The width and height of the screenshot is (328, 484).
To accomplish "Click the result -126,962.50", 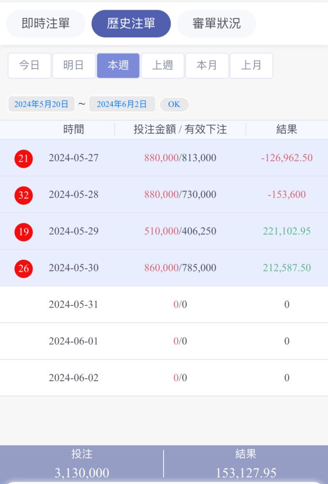I will pyautogui.click(x=287, y=158).
